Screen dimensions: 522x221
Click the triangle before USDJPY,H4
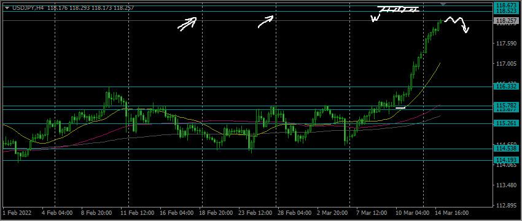pos(7,8)
